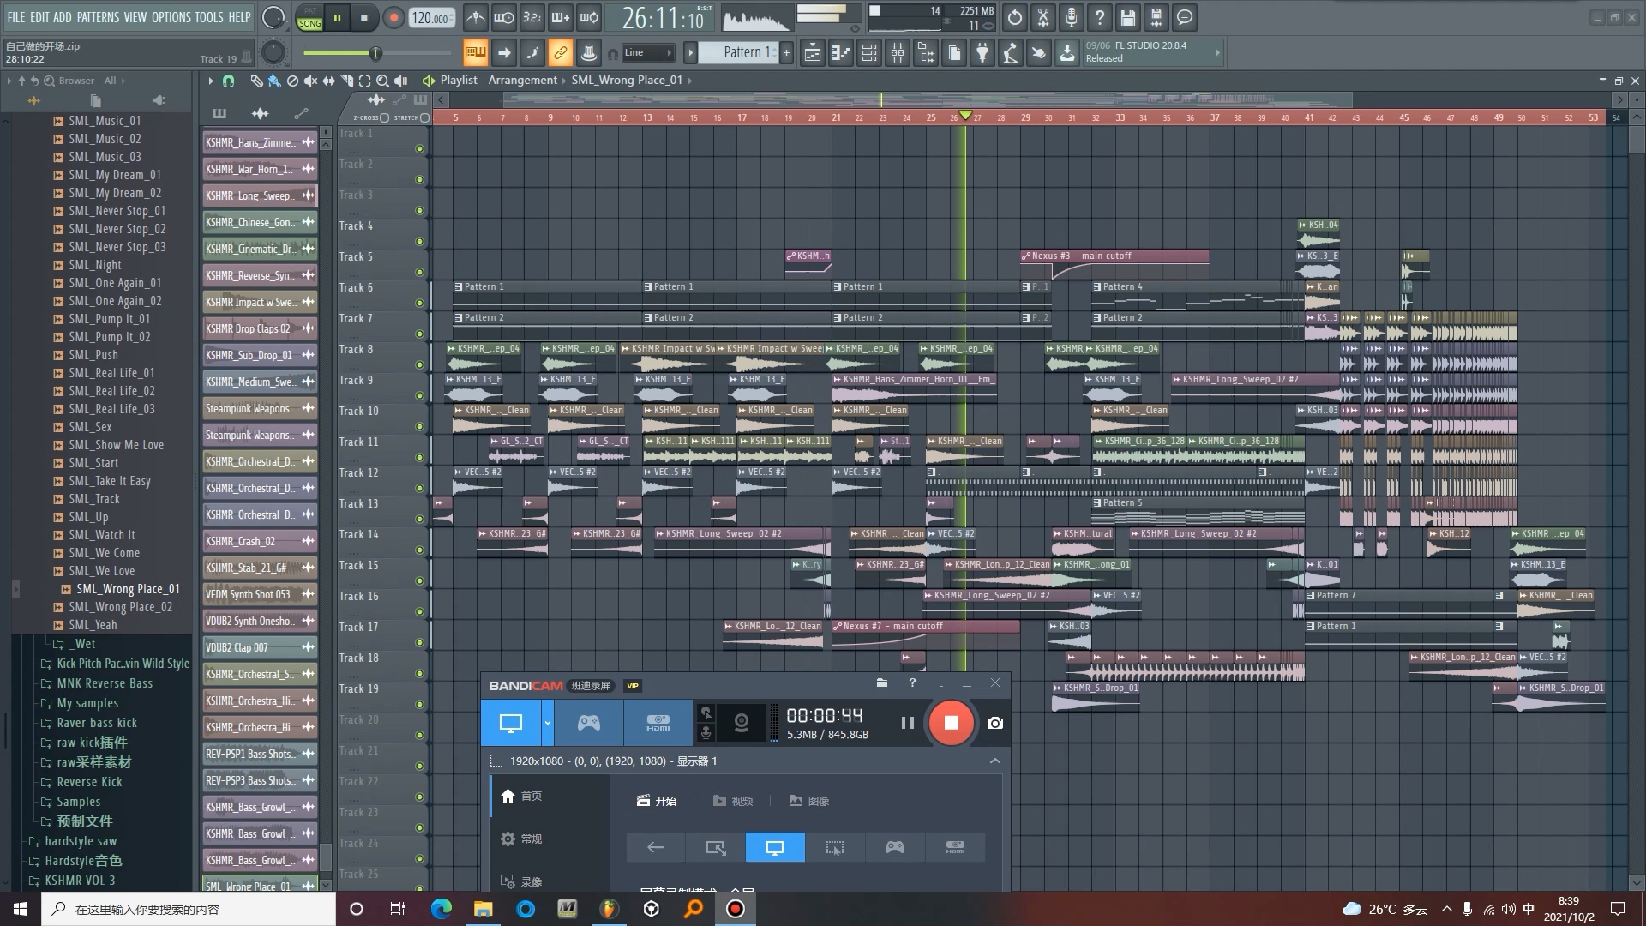
Task: Toggle Bandicam mouse cursor effect
Action: pos(706,713)
